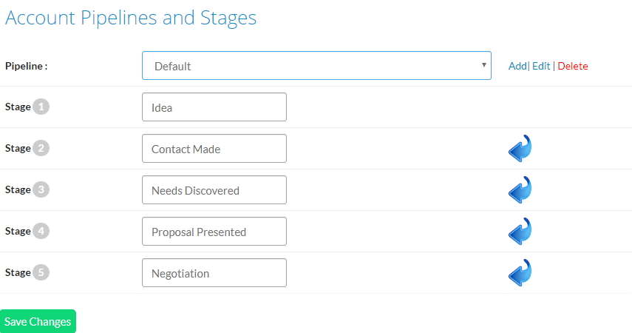The height and width of the screenshot is (333, 632).
Task: Click the Stage 4 number badge
Action: pyautogui.click(x=41, y=232)
